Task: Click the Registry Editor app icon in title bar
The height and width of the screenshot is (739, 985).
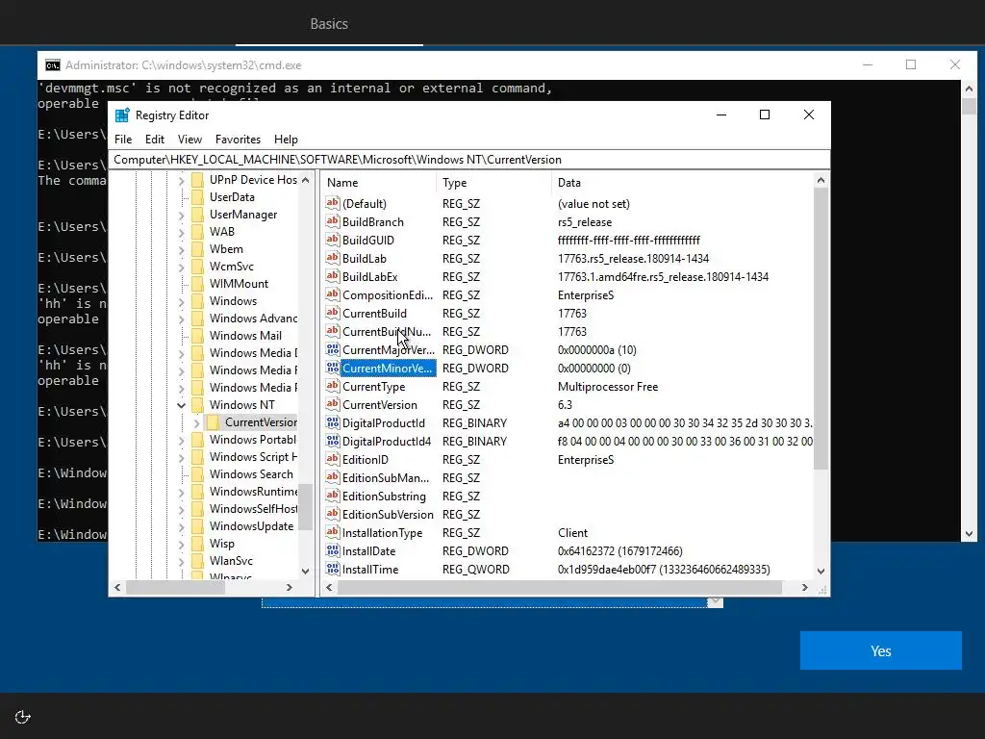Action: click(122, 115)
